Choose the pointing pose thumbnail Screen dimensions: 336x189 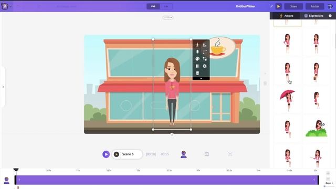(316, 158)
